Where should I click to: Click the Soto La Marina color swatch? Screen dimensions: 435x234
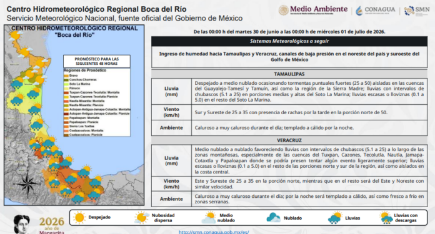coord(66,84)
